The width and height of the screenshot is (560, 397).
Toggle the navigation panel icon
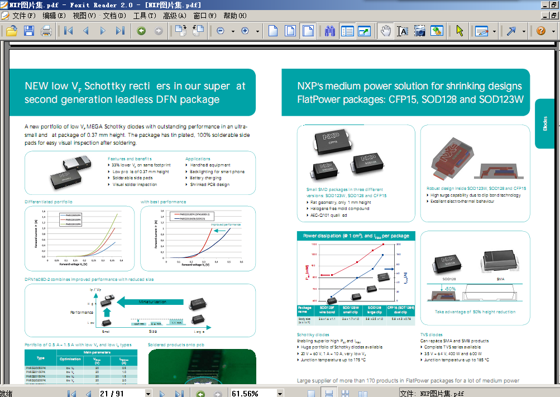point(347,31)
